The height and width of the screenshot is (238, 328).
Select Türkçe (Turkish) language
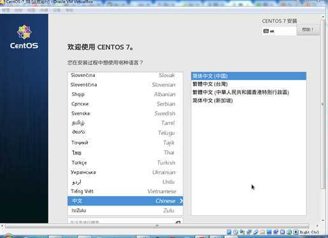(125, 162)
